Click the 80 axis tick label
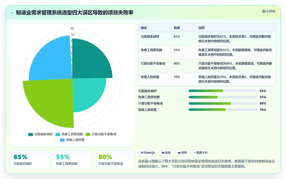Viewport: 286px width, 179px height. pyautogui.click(x=72, y=28)
